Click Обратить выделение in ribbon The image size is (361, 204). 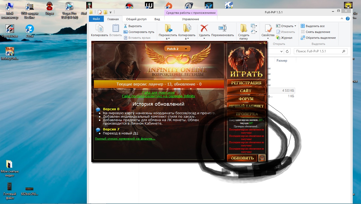[x=318, y=38]
